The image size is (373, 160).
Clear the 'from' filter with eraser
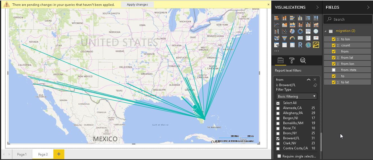click(315, 85)
